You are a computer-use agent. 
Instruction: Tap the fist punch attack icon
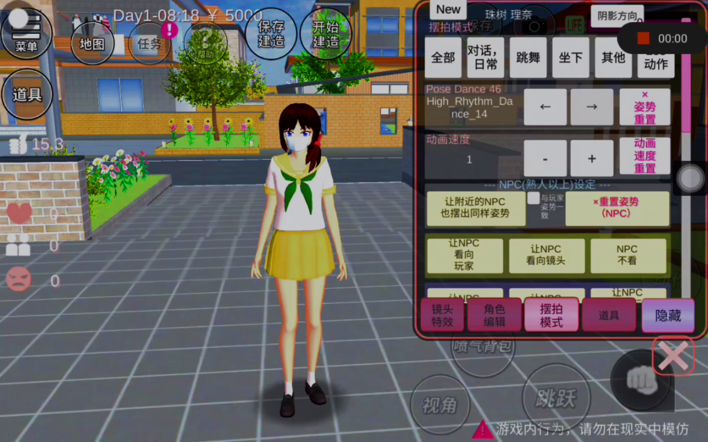click(x=641, y=381)
